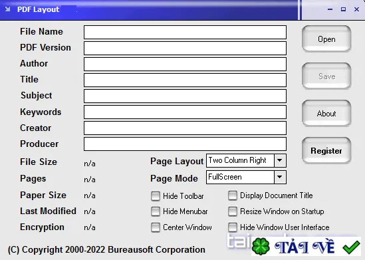Click into the Subject field
The image size is (365, 260).
(185, 96)
